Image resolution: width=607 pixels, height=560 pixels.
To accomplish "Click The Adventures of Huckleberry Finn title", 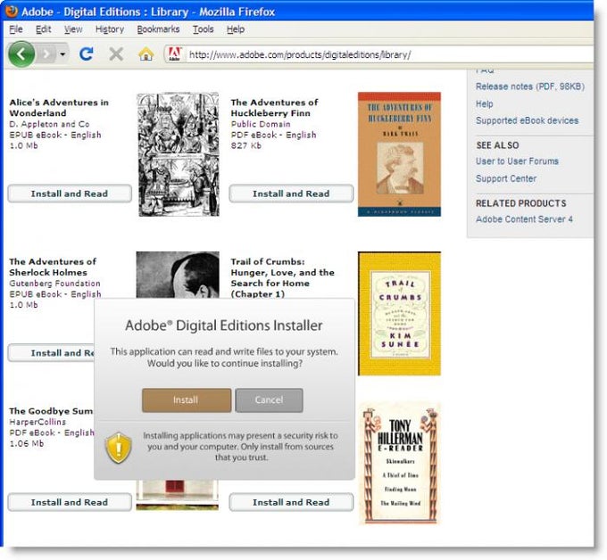I will coord(274,108).
